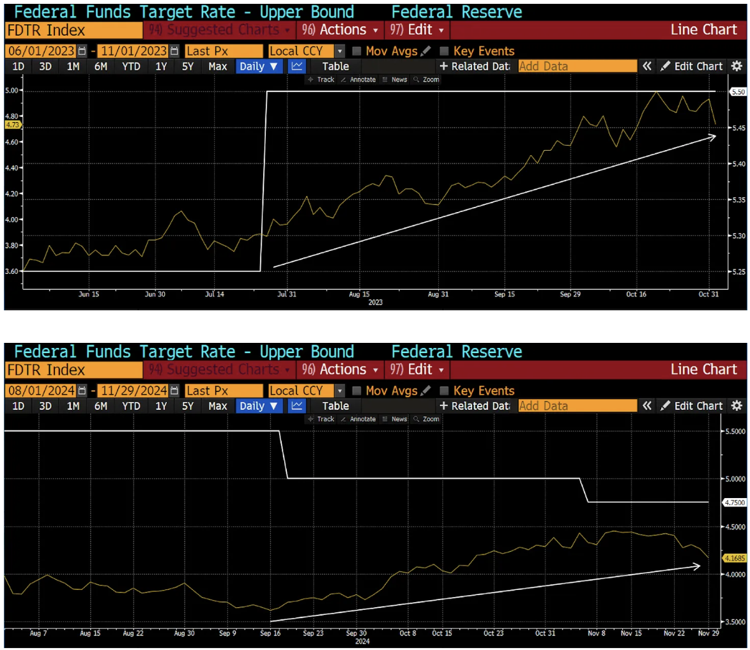The image size is (750, 650).
Task: Click the Add Data field in top chart
Action: pyautogui.click(x=577, y=66)
